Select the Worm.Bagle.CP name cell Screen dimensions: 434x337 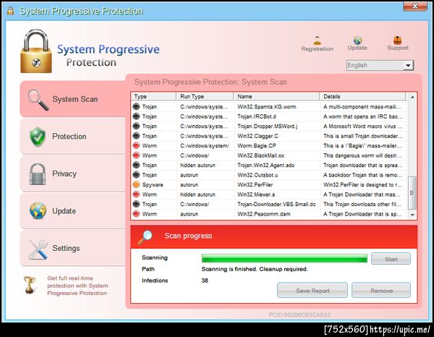[x=256, y=146]
